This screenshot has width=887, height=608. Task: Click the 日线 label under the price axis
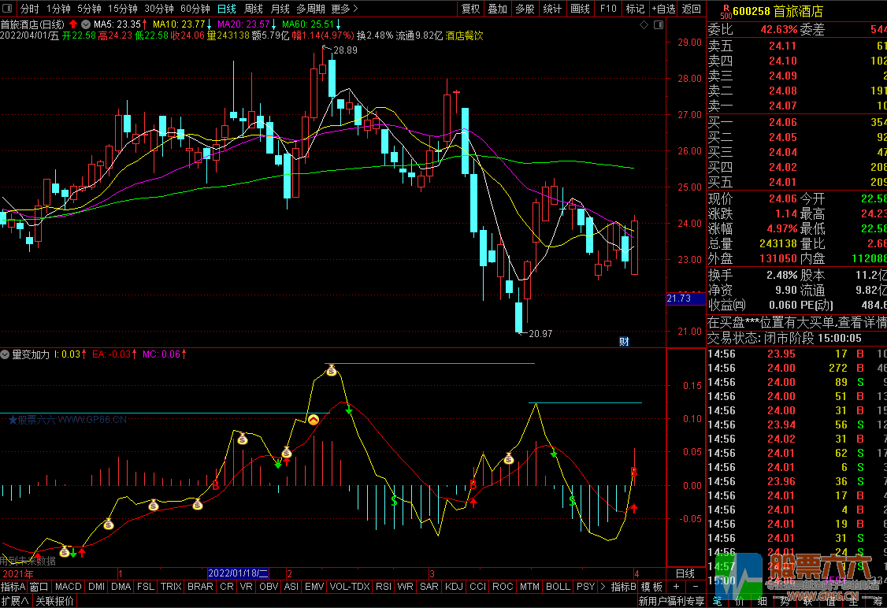pos(685,573)
